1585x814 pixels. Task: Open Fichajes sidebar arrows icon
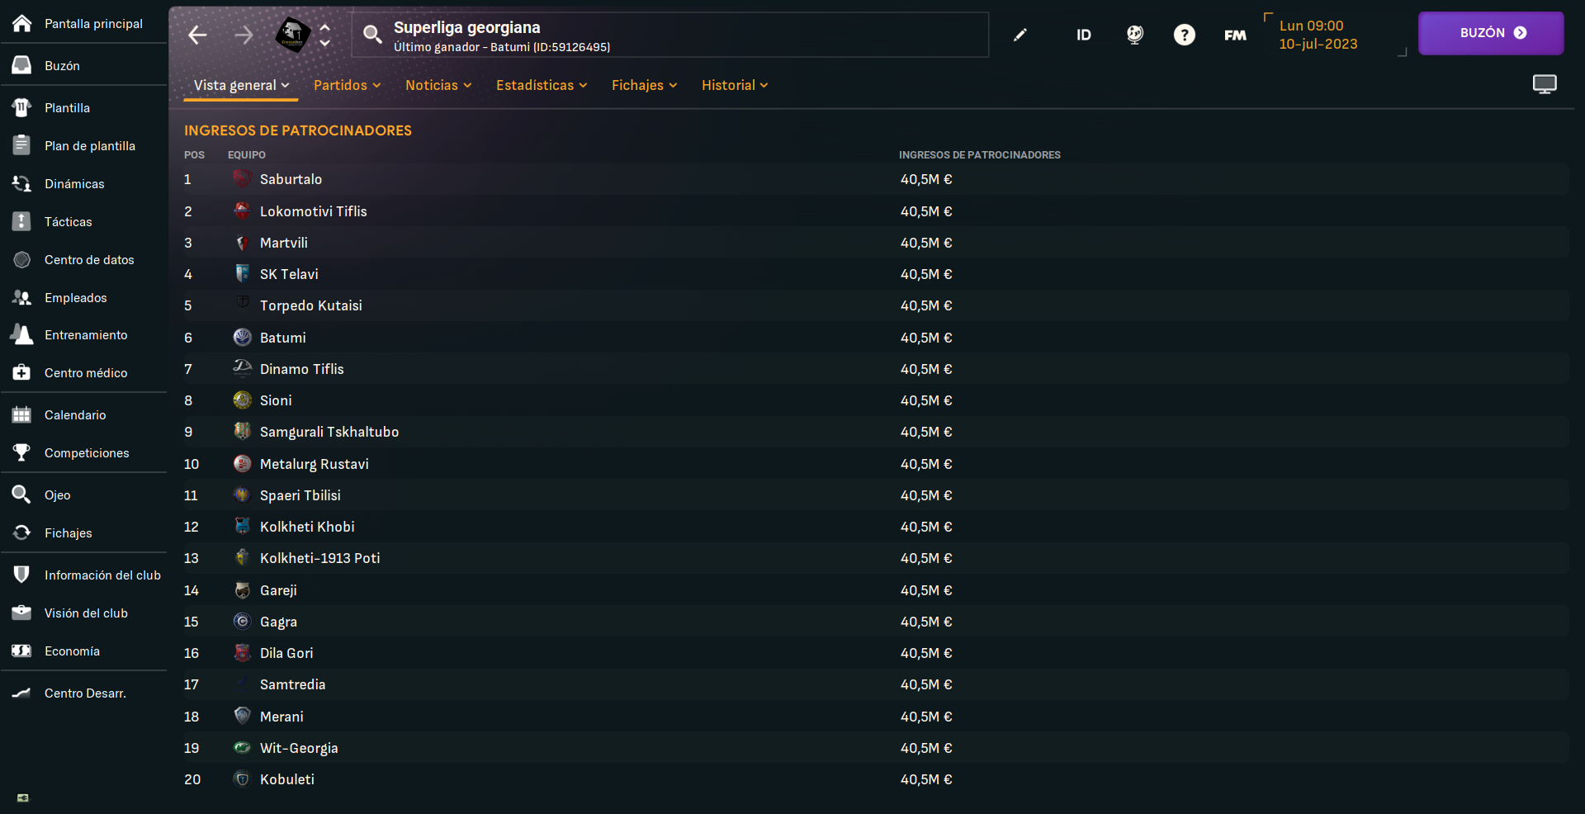(22, 532)
